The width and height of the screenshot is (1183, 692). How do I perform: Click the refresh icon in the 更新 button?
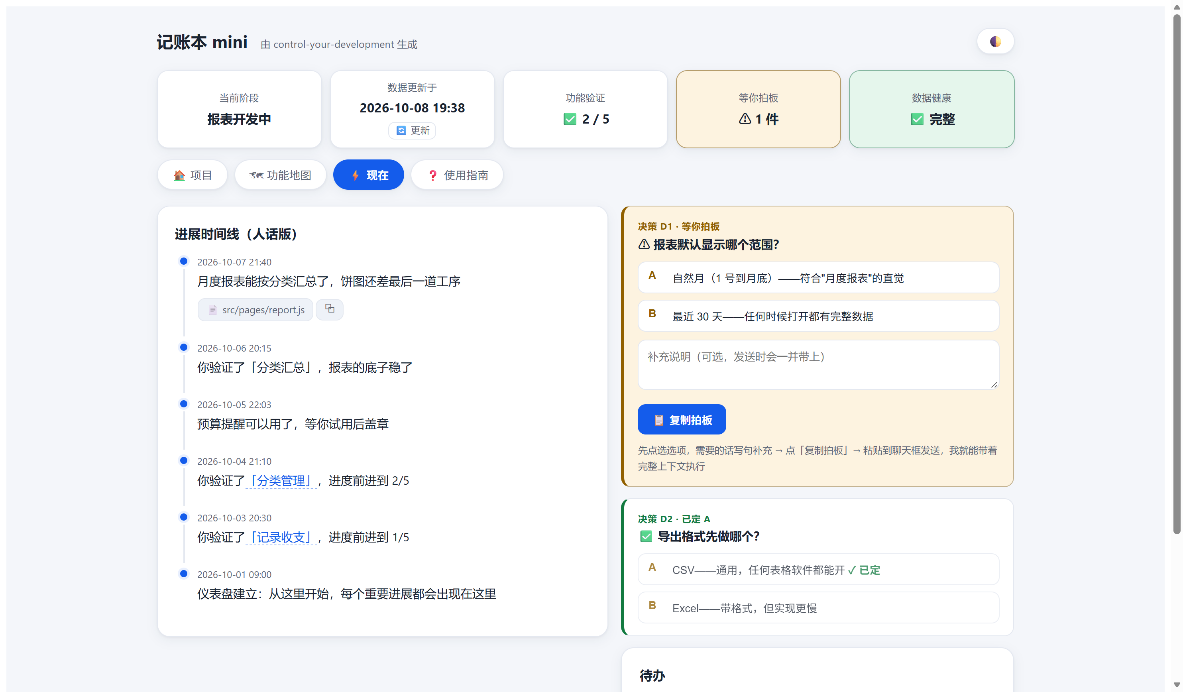coord(401,130)
